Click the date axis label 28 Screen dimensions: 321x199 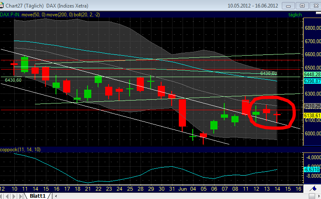[x=141, y=189]
